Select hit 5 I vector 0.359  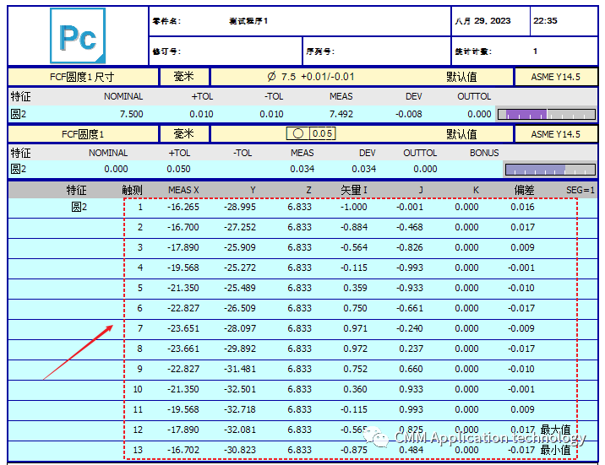click(355, 288)
